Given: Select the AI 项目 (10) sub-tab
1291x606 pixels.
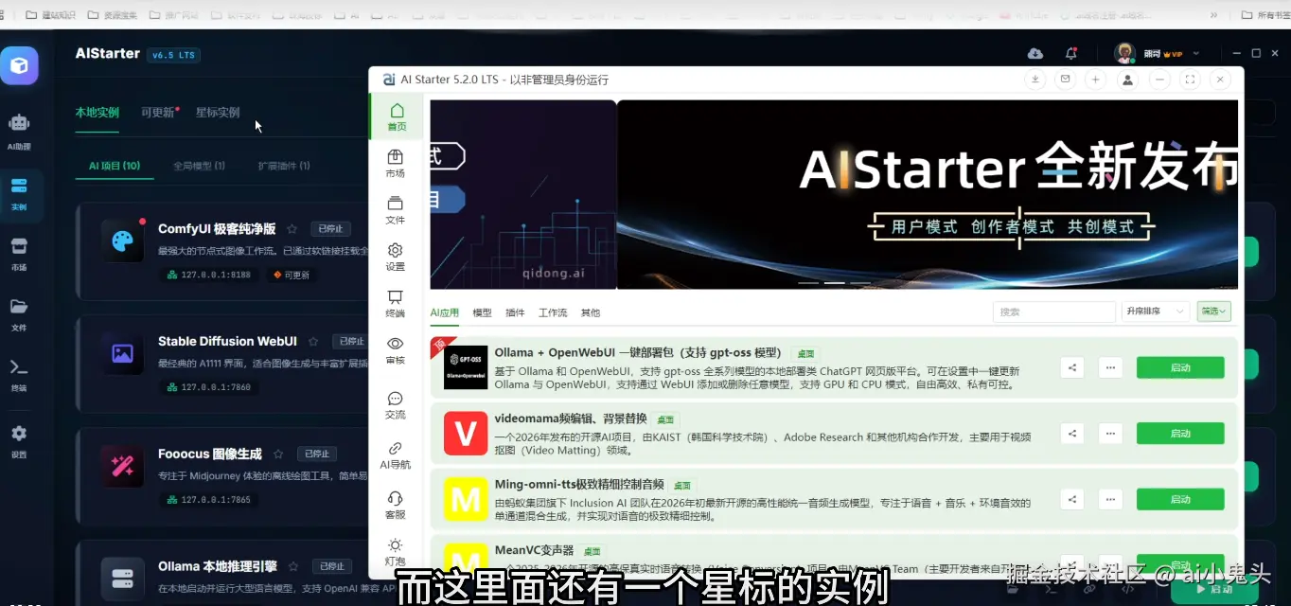Looking at the screenshot, I should pos(115,166).
